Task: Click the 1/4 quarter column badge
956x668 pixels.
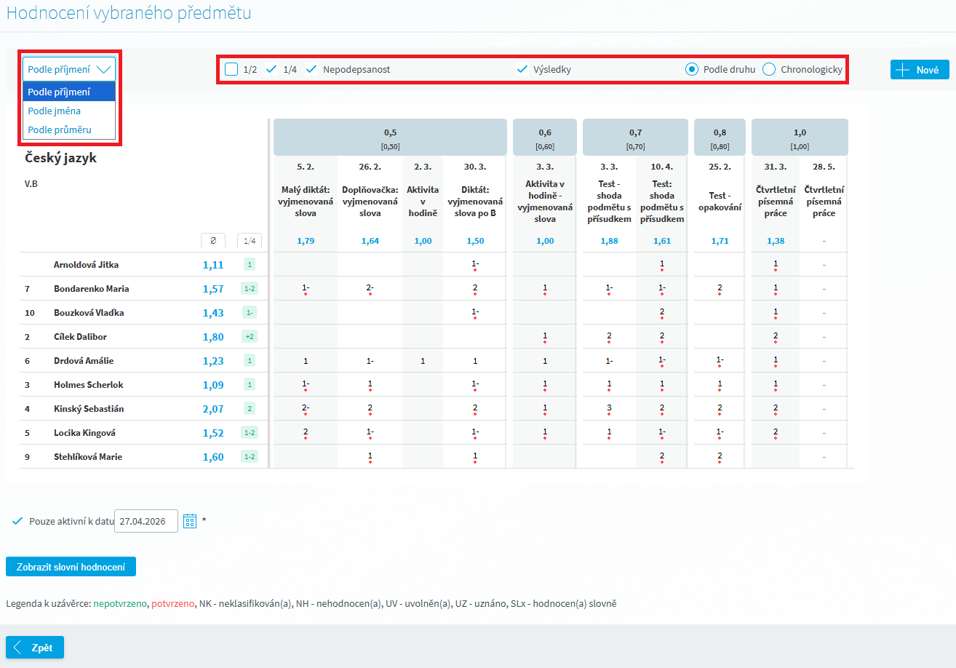Action: [x=250, y=241]
